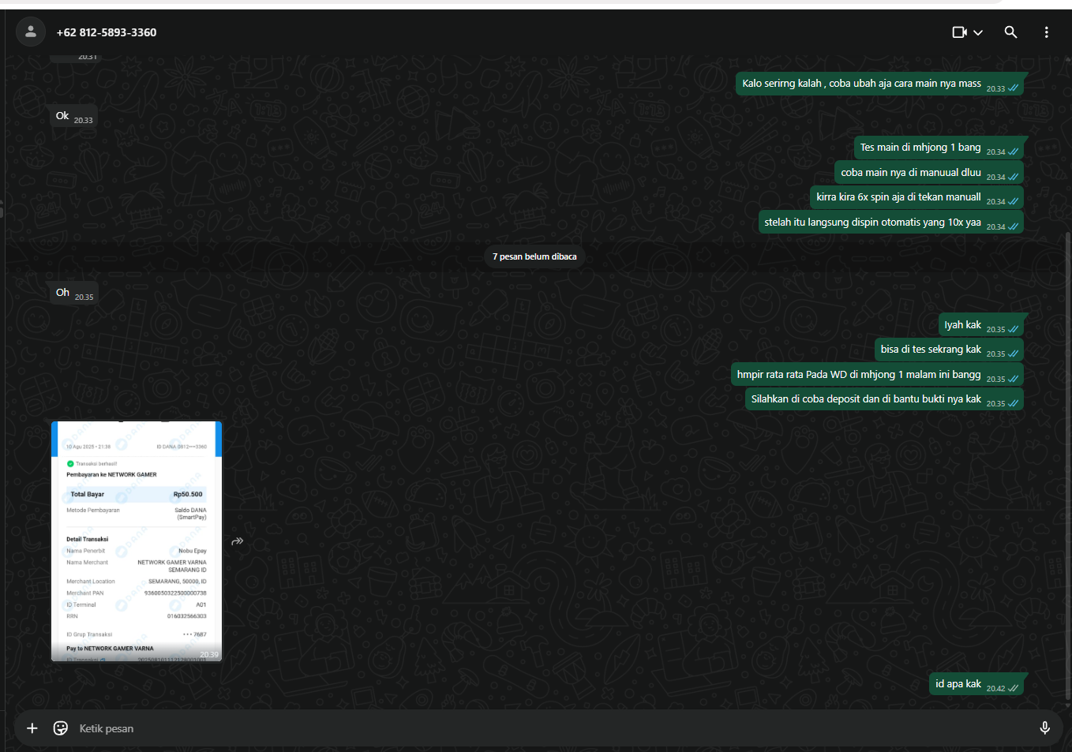Open the emoji and sticker picker
Viewport: 1072px width, 752px height.
click(x=61, y=728)
